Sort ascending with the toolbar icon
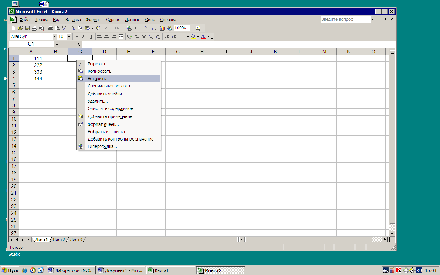The width and height of the screenshot is (440, 275). tap(147, 28)
